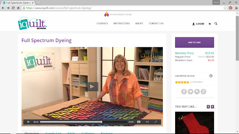Enter fullscreen video mode
The width and height of the screenshot is (239, 134).
pyautogui.click(x=156, y=122)
